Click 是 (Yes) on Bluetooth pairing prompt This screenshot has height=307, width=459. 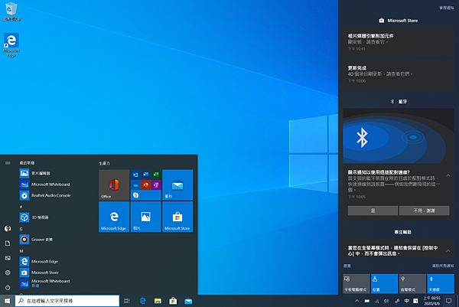pos(373,211)
